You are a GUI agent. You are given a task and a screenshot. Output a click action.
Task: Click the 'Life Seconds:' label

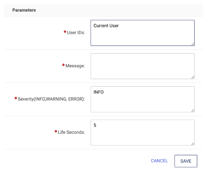(71, 132)
